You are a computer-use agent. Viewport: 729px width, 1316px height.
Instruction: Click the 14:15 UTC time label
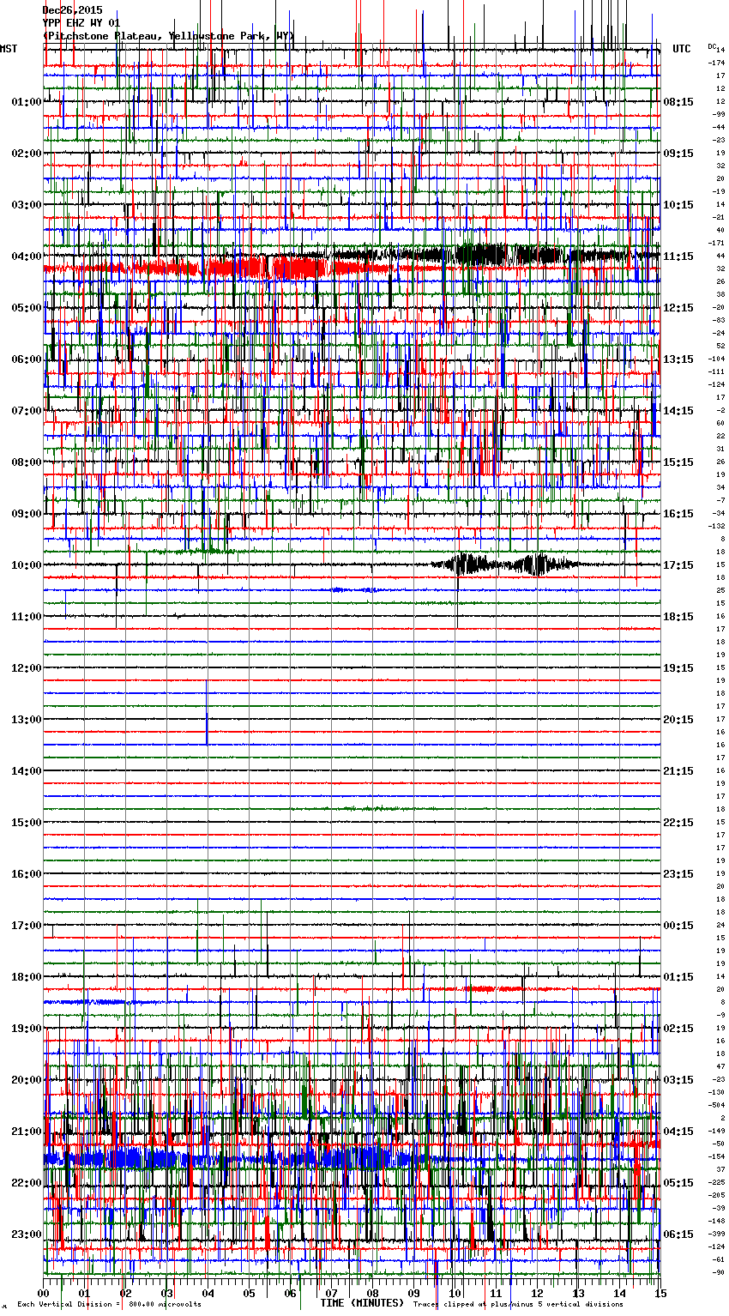(678, 411)
